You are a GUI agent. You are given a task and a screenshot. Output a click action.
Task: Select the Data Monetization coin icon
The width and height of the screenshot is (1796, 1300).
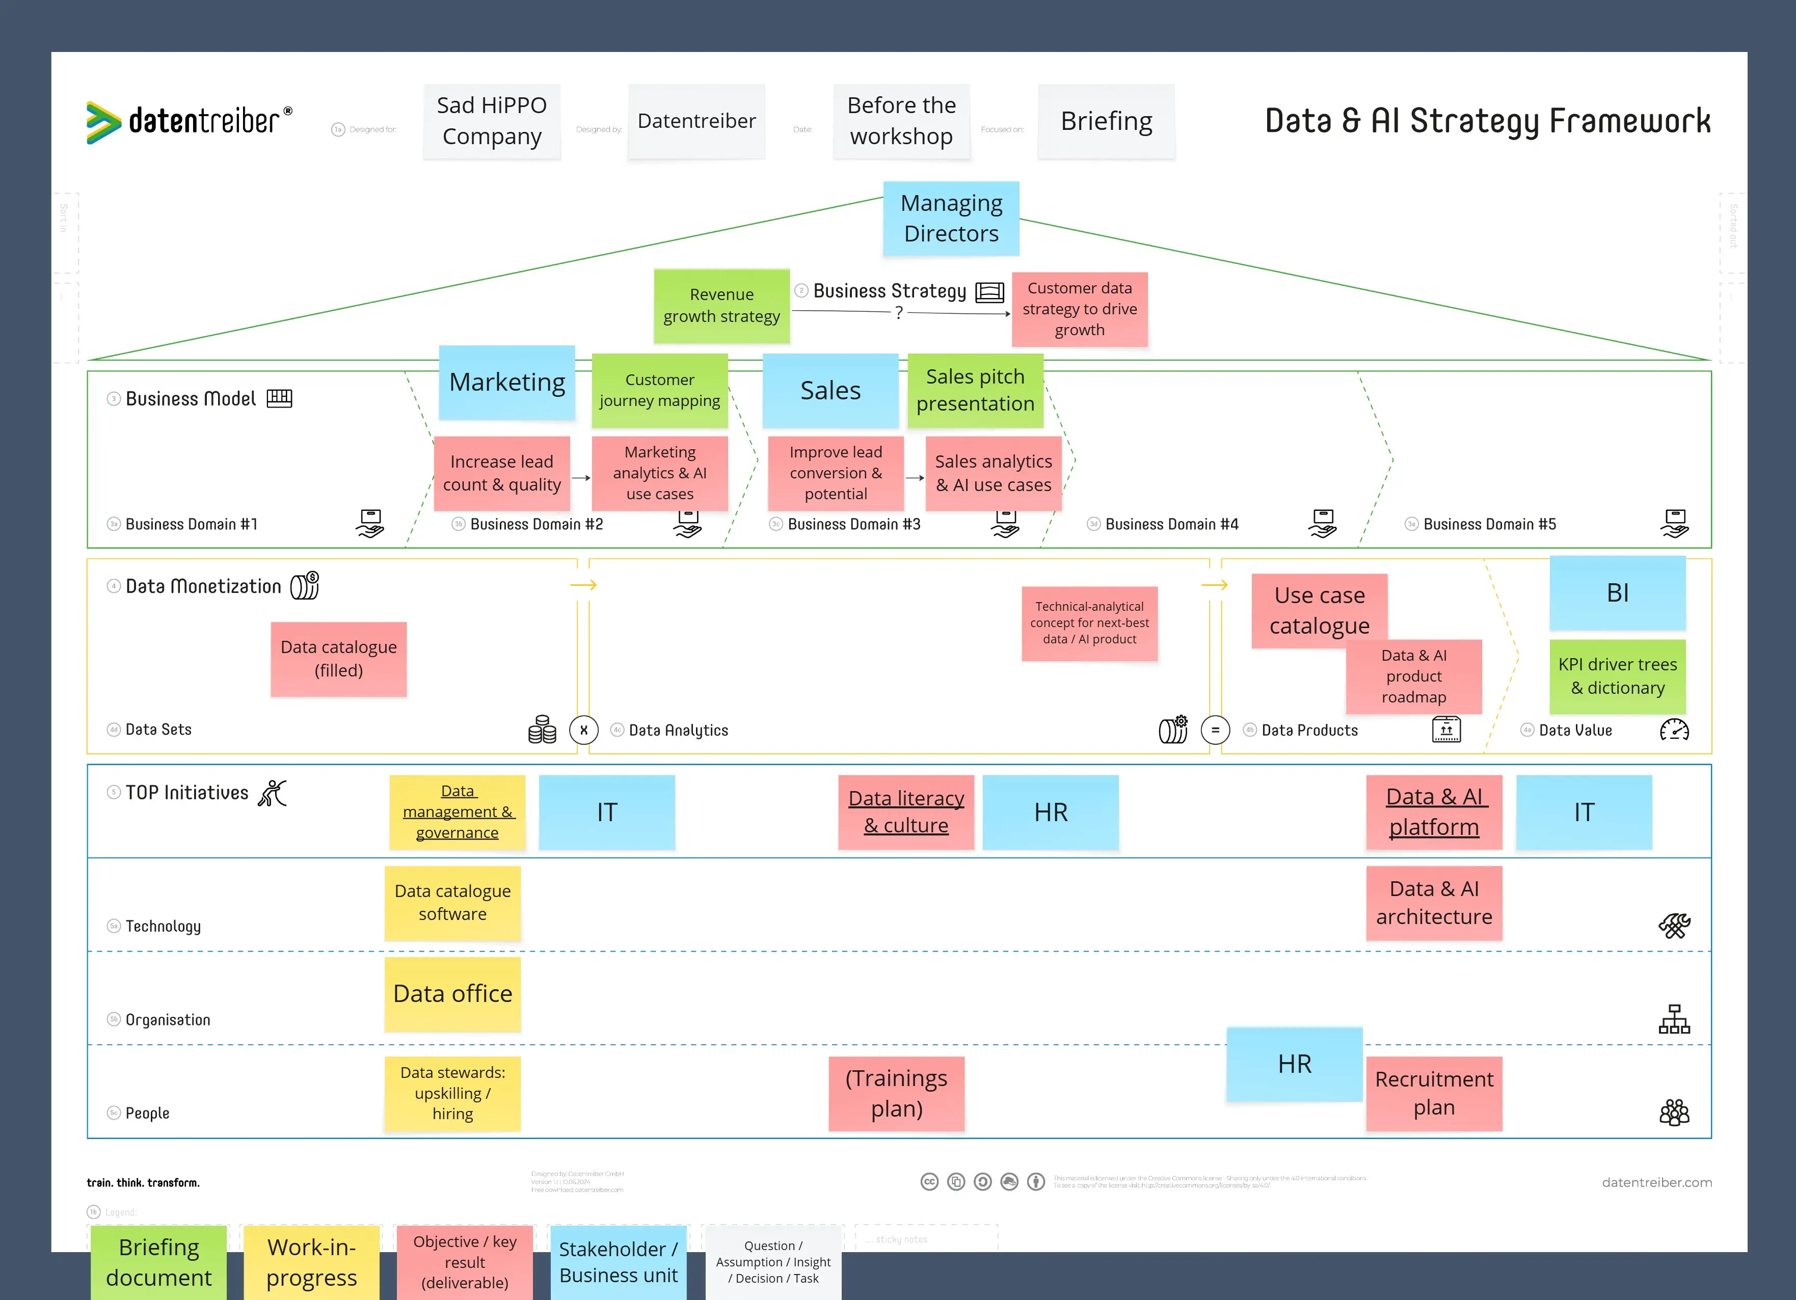[x=305, y=586]
